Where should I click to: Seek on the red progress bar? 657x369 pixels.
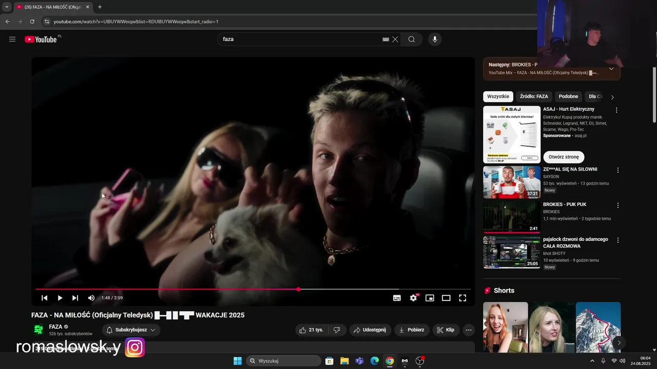tap(253, 290)
